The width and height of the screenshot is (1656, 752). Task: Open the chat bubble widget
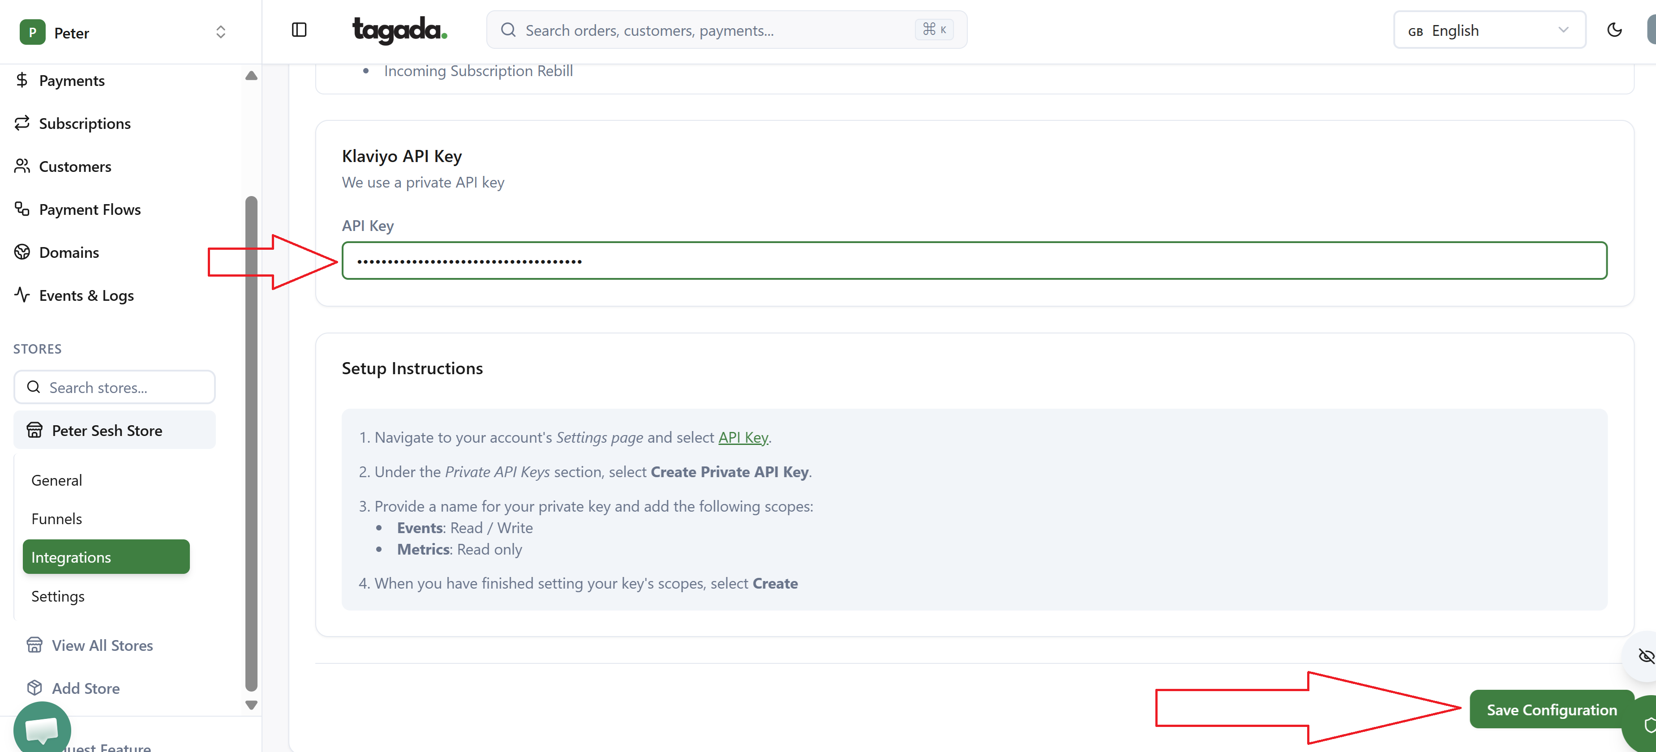point(42,730)
